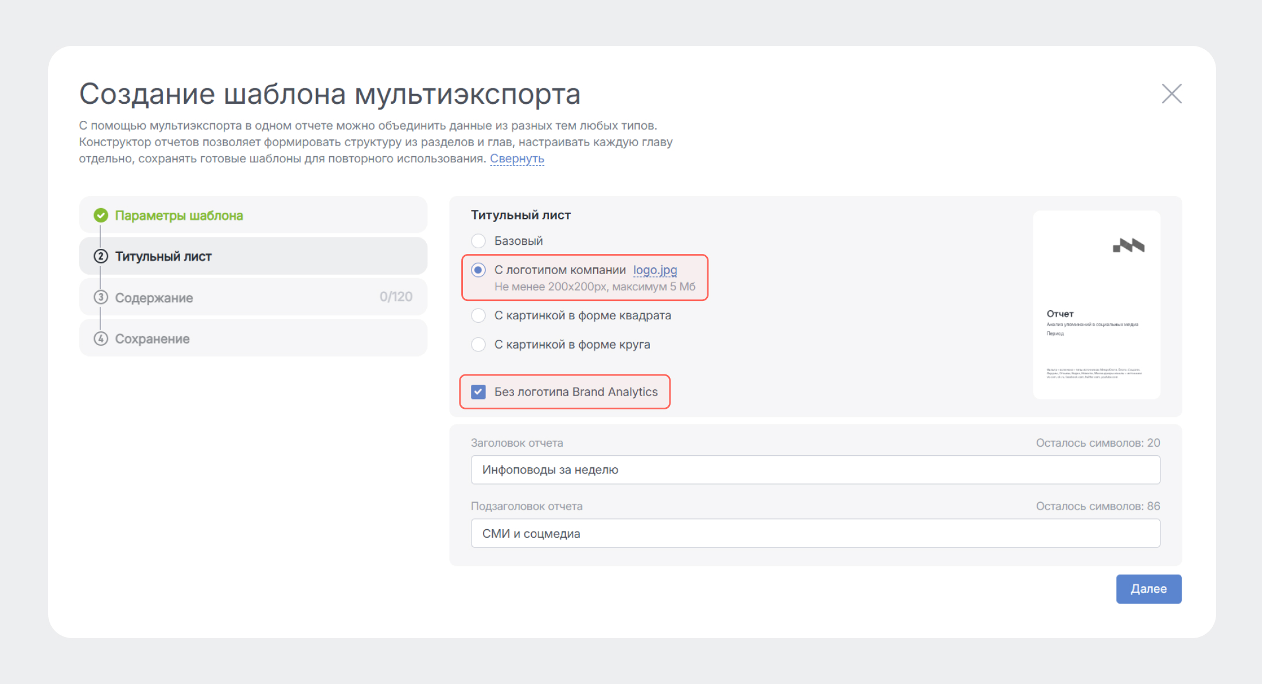Go to the Содержание step
This screenshot has height=684, width=1262.
(253, 297)
